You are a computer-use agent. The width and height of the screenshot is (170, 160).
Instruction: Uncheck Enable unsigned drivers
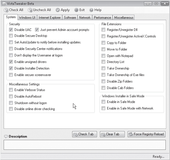coord(11,62)
